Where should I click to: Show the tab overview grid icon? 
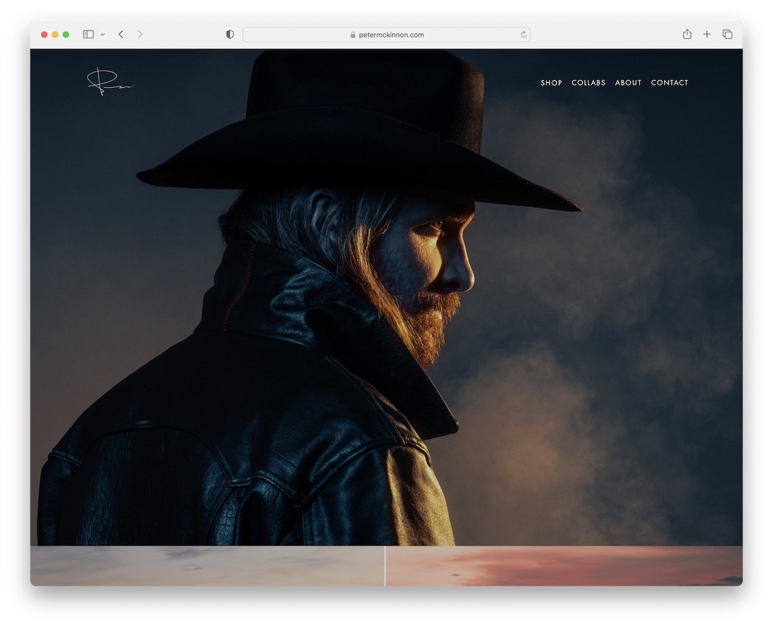[x=727, y=34]
